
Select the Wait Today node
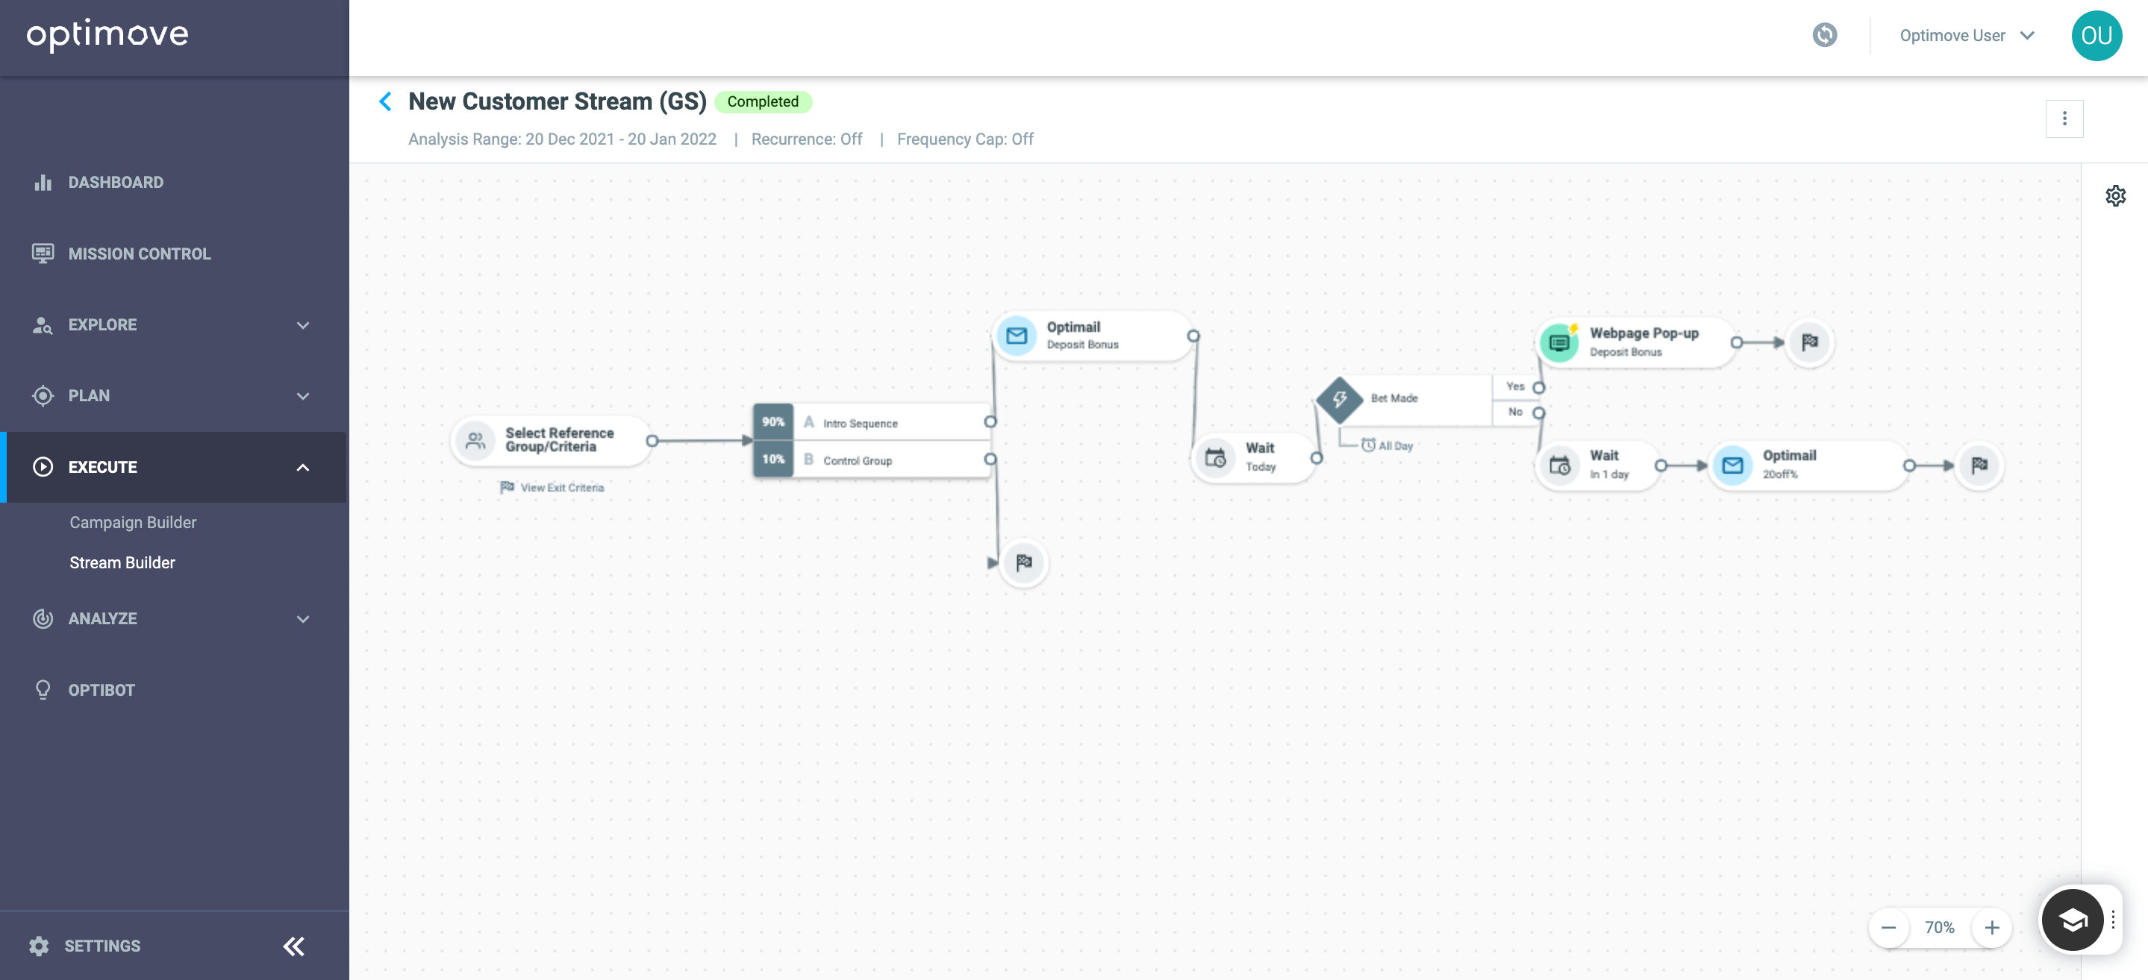1254,457
